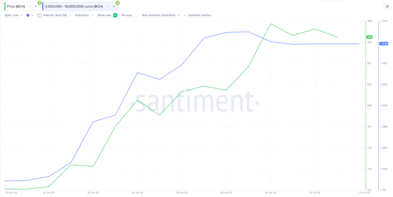Click the green badge on the Price (BCH) chip
Screen dimensions: 393x197
point(40,3)
